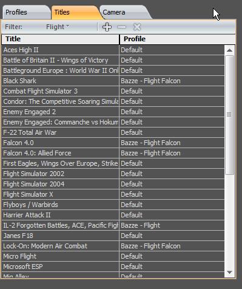Click Black Shark's Bazze - Flight Falcon profile
The height and width of the screenshot is (289, 242).
click(x=172, y=81)
